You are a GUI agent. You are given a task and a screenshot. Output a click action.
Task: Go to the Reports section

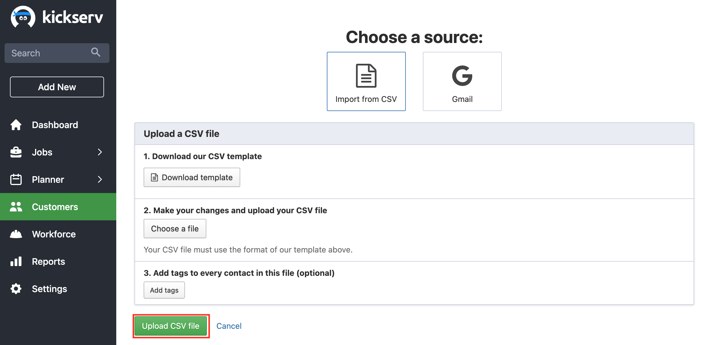pyautogui.click(x=48, y=261)
